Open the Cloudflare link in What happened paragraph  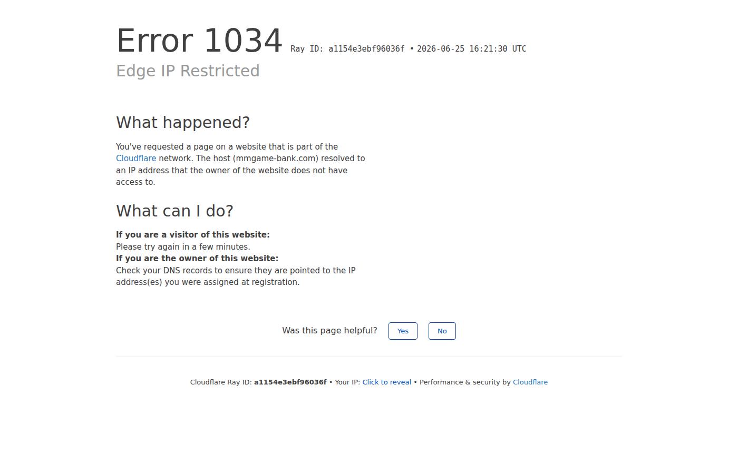coord(136,159)
